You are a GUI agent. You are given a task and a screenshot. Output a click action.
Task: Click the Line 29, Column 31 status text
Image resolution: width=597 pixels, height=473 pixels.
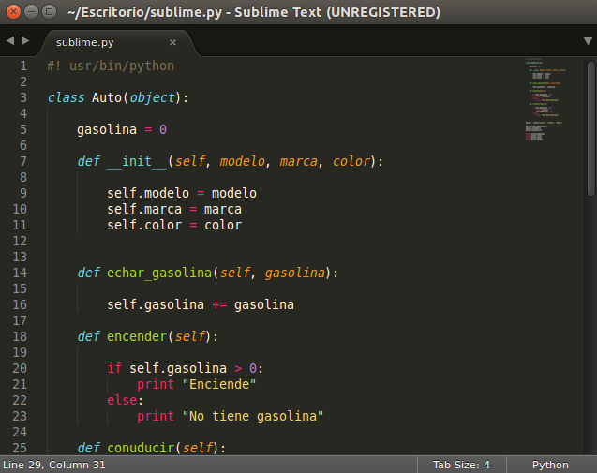[x=54, y=465]
